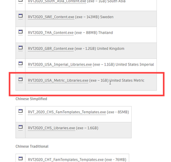Download RVT2020_CHT_FamTemplates_Templates.exe
171x162 pixels.
(66, 160)
